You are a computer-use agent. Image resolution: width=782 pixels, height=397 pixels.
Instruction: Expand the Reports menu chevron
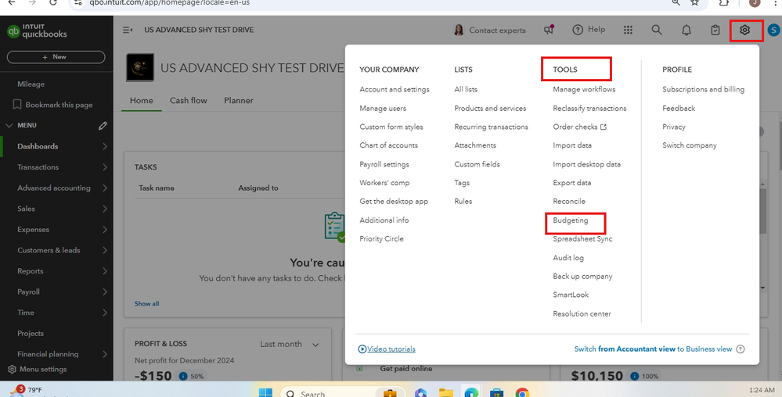pos(105,271)
